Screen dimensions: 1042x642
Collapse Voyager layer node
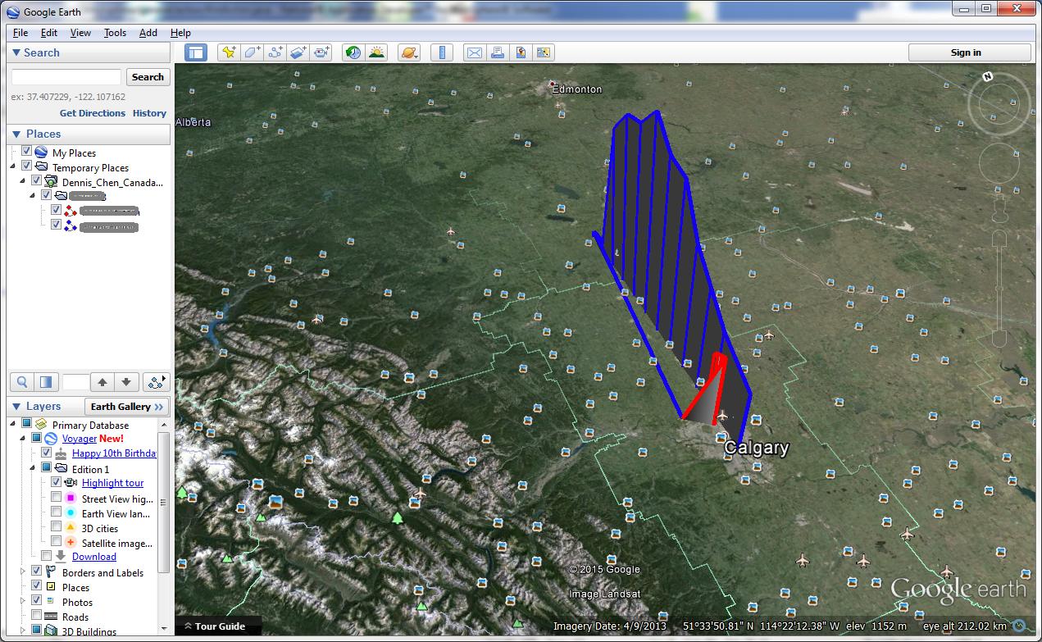click(x=23, y=439)
